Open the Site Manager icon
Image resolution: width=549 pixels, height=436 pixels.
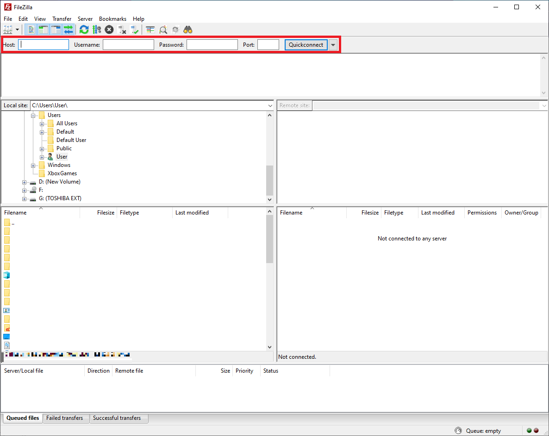coord(8,30)
